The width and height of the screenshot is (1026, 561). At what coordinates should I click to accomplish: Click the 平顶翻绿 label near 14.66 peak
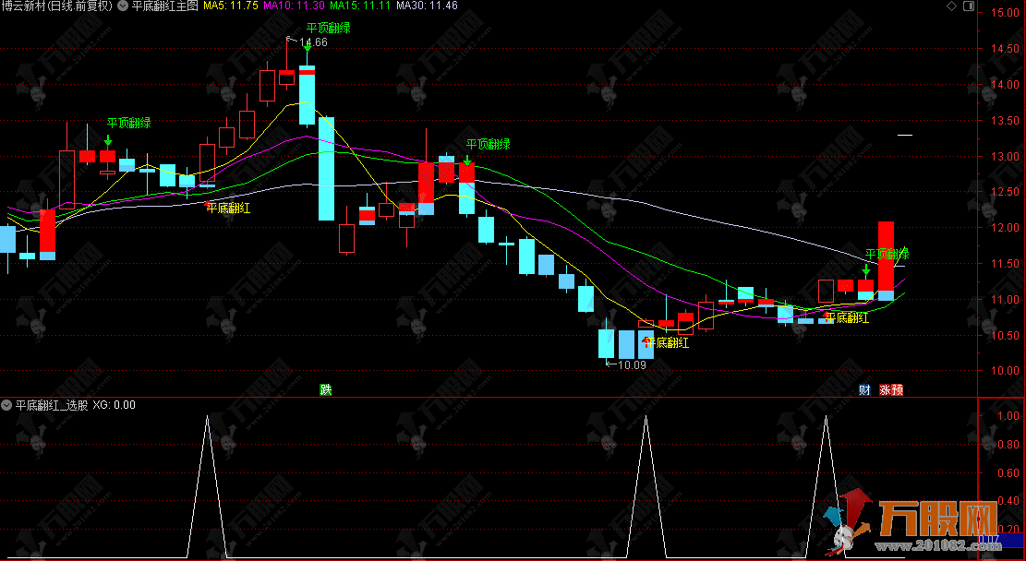point(329,28)
